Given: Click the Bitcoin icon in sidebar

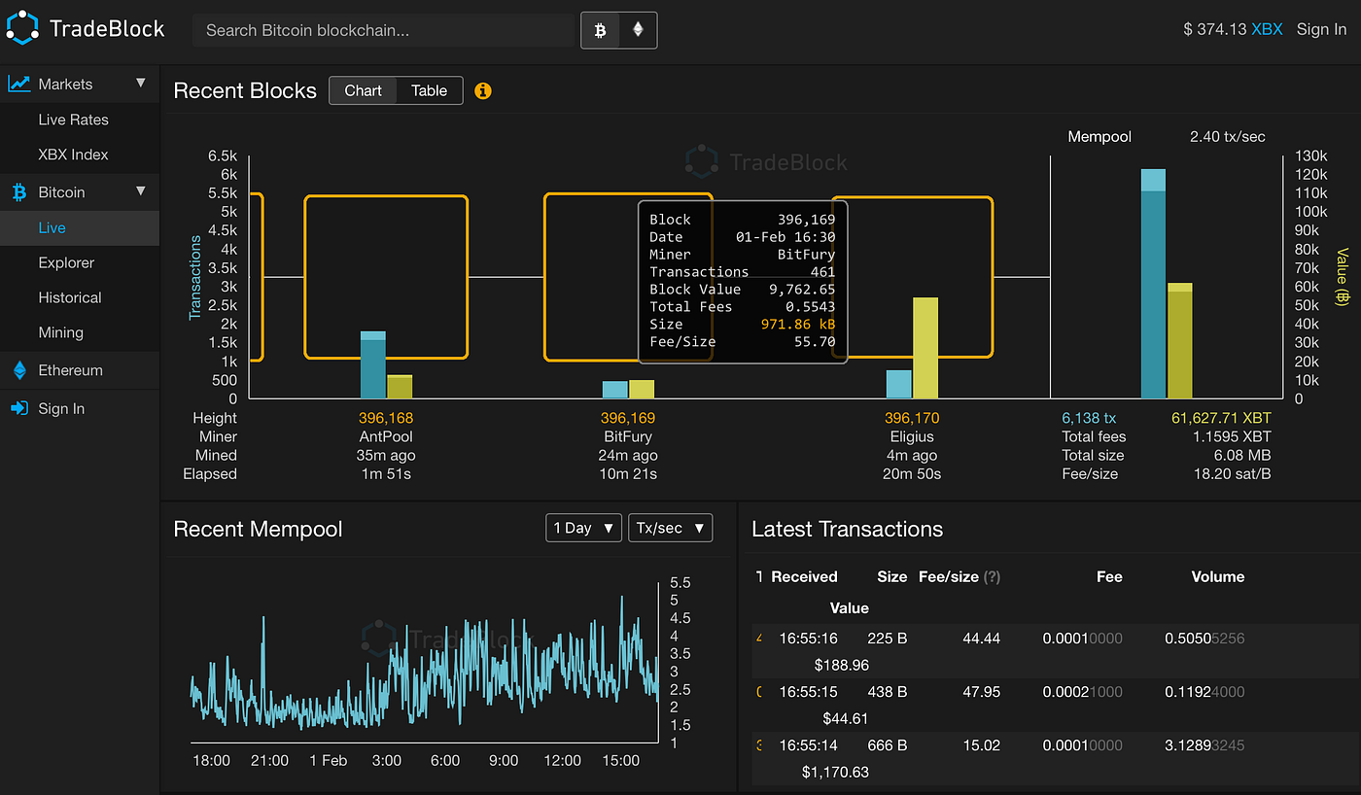Looking at the screenshot, I should (x=19, y=192).
